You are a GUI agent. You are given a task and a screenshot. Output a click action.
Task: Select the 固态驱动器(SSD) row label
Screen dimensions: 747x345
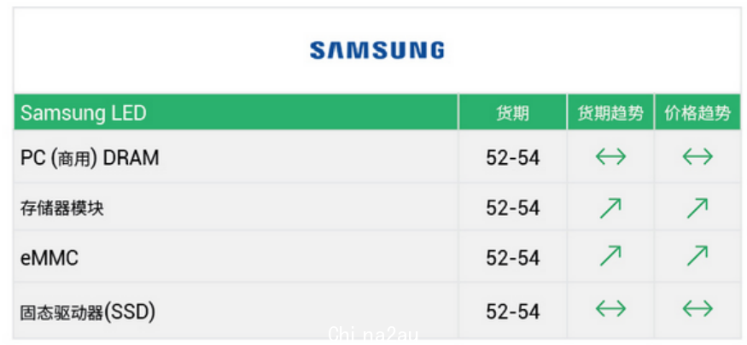[x=88, y=312]
